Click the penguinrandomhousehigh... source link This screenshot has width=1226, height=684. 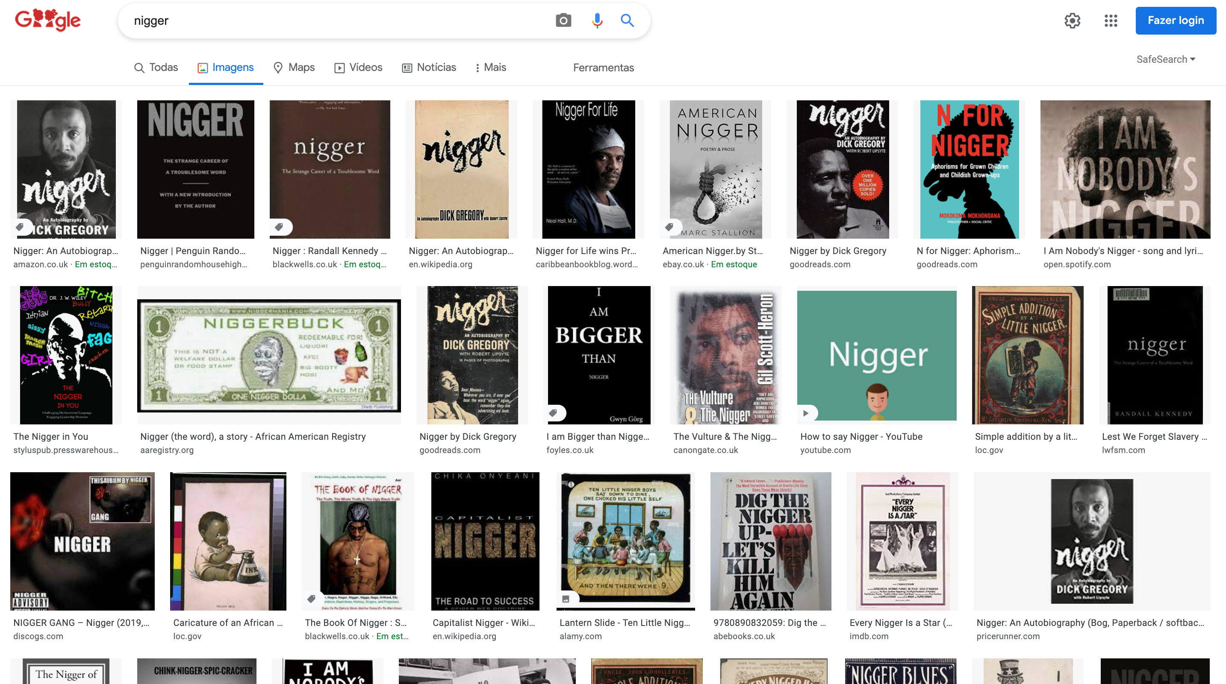pos(194,264)
